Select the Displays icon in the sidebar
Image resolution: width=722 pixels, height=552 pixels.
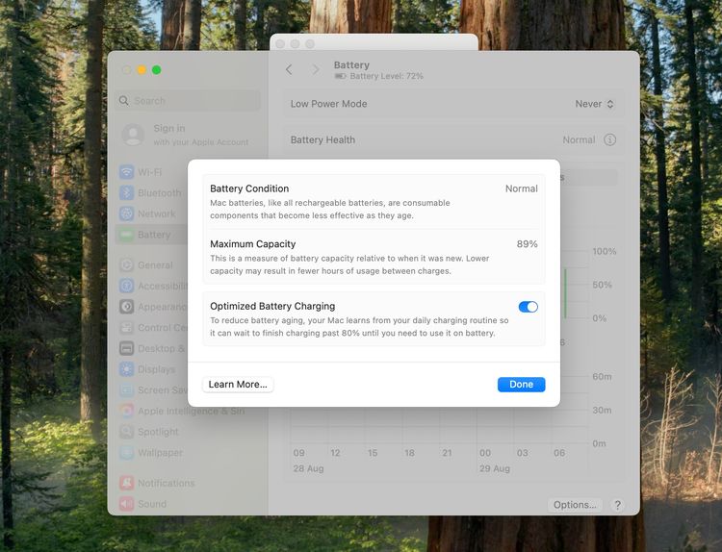(127, 369)
